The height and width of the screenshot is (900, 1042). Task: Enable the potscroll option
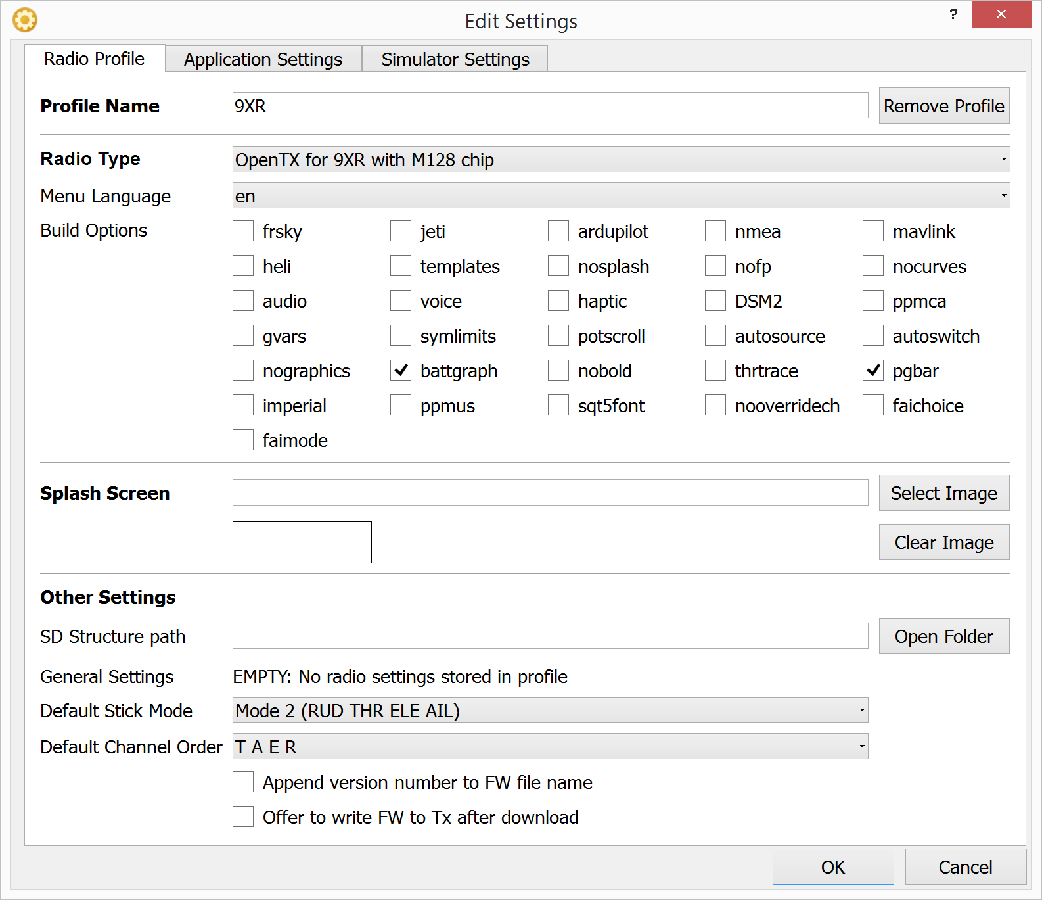click(x=558, y=335)
